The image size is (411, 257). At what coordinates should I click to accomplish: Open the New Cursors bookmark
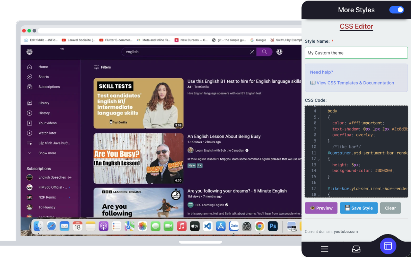[x=191, y=40]
